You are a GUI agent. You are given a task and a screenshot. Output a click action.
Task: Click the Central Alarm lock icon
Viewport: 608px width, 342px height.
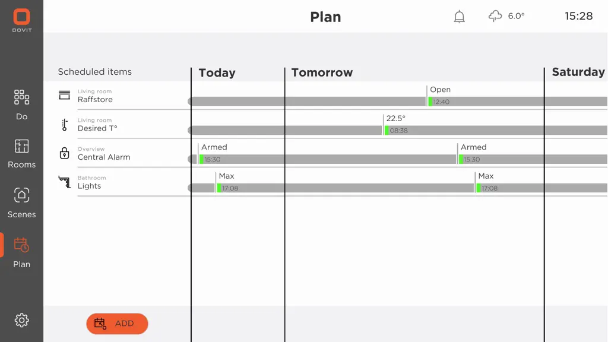(64, 153)
